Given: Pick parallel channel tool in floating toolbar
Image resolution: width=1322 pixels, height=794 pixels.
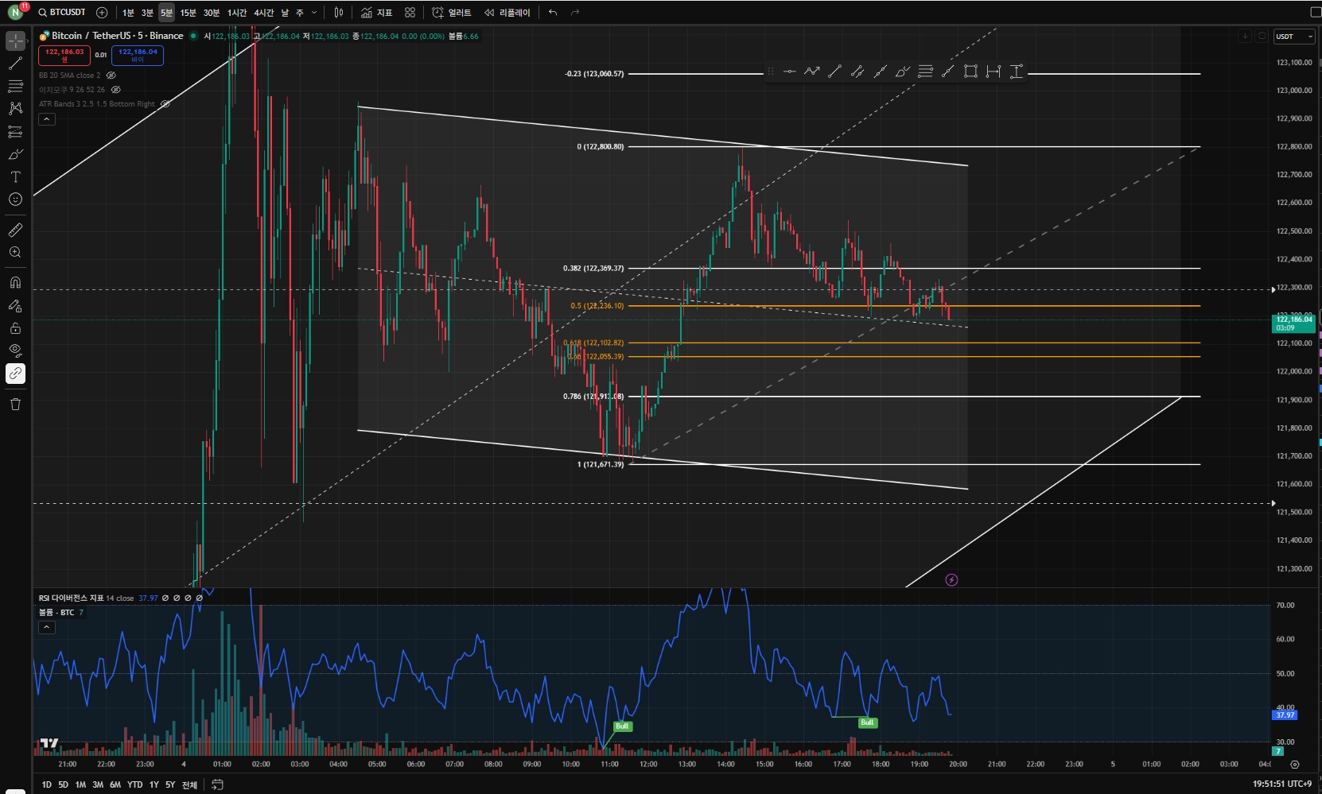Looking at the screenshot, I should [857, 72].
